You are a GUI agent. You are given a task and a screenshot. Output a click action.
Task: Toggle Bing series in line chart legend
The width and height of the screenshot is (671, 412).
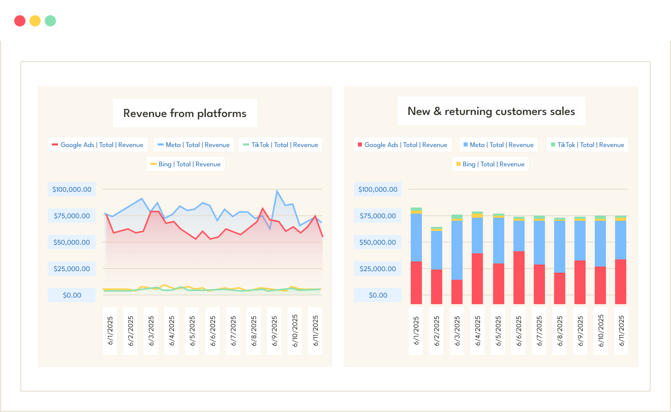tap(186, 164)
